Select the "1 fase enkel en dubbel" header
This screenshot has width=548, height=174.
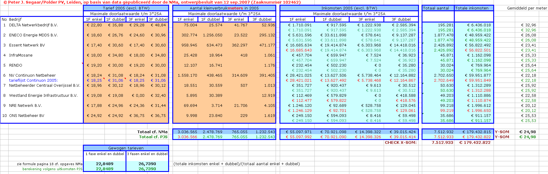point(105,154)
